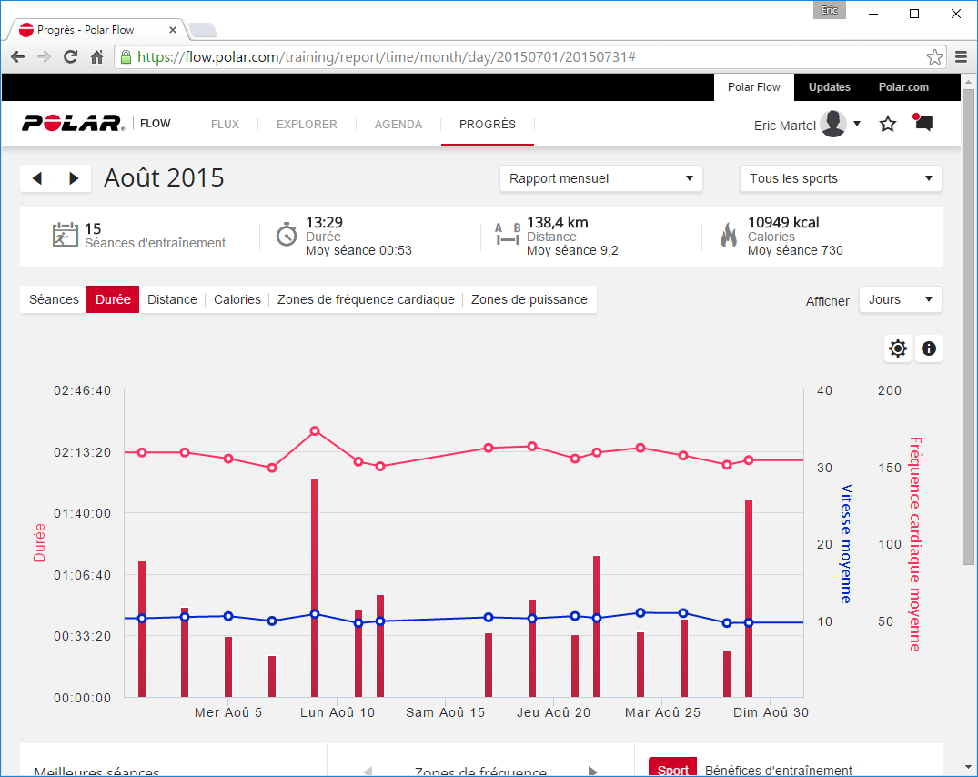Image resolution: width=978 pixels, height=777 pixels.
Task: Click the chart info icon
Action: coord(929,348)
